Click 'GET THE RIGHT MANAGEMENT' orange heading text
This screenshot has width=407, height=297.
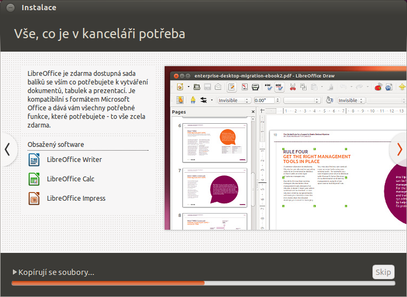pos(317,157)
